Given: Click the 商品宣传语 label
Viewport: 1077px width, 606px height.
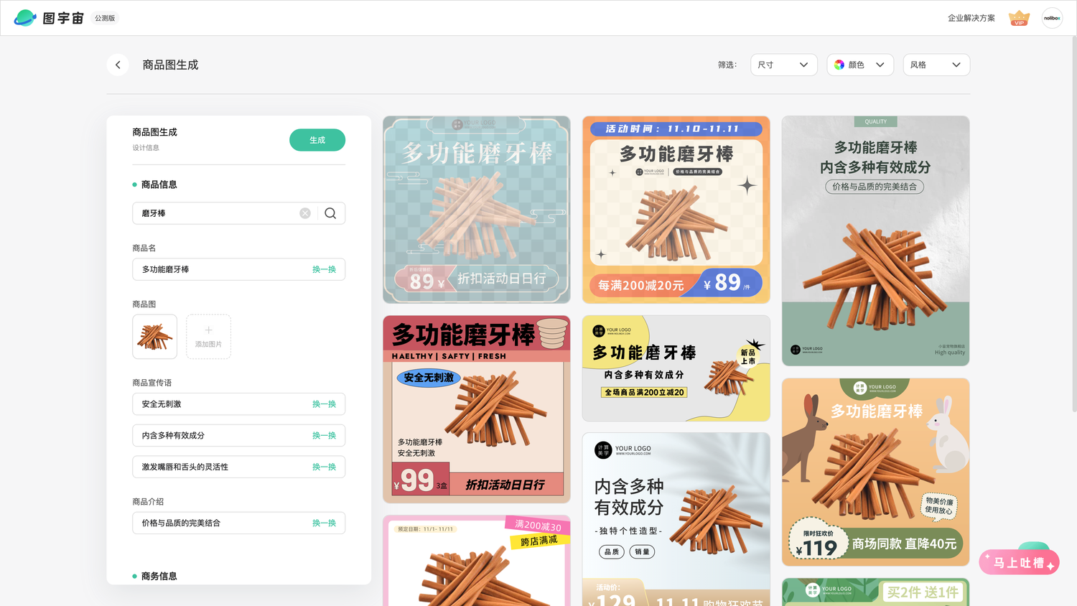Looking at the screenshot, I should 152,383.
